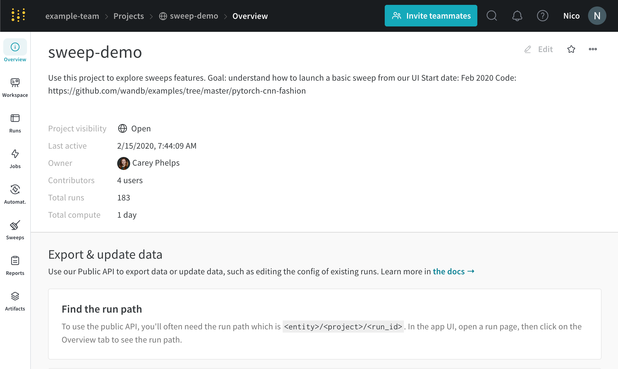Screen dimensions: 618x369
Task: Open search with the magnifier icon
Action: coord(492,16)
